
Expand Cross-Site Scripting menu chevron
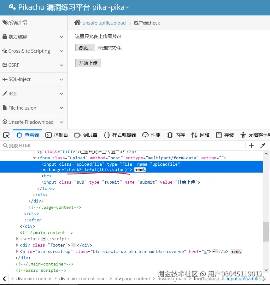[62, 51]
